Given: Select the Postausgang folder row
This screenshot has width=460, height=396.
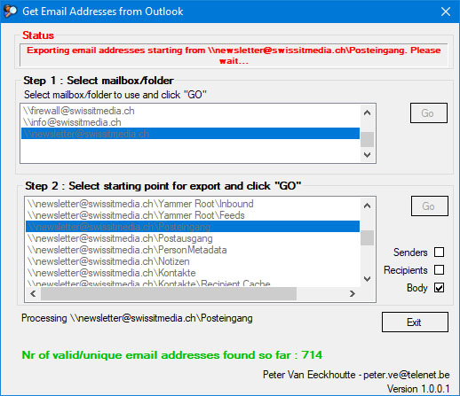Looking at the screenshot, I should 193,238.
